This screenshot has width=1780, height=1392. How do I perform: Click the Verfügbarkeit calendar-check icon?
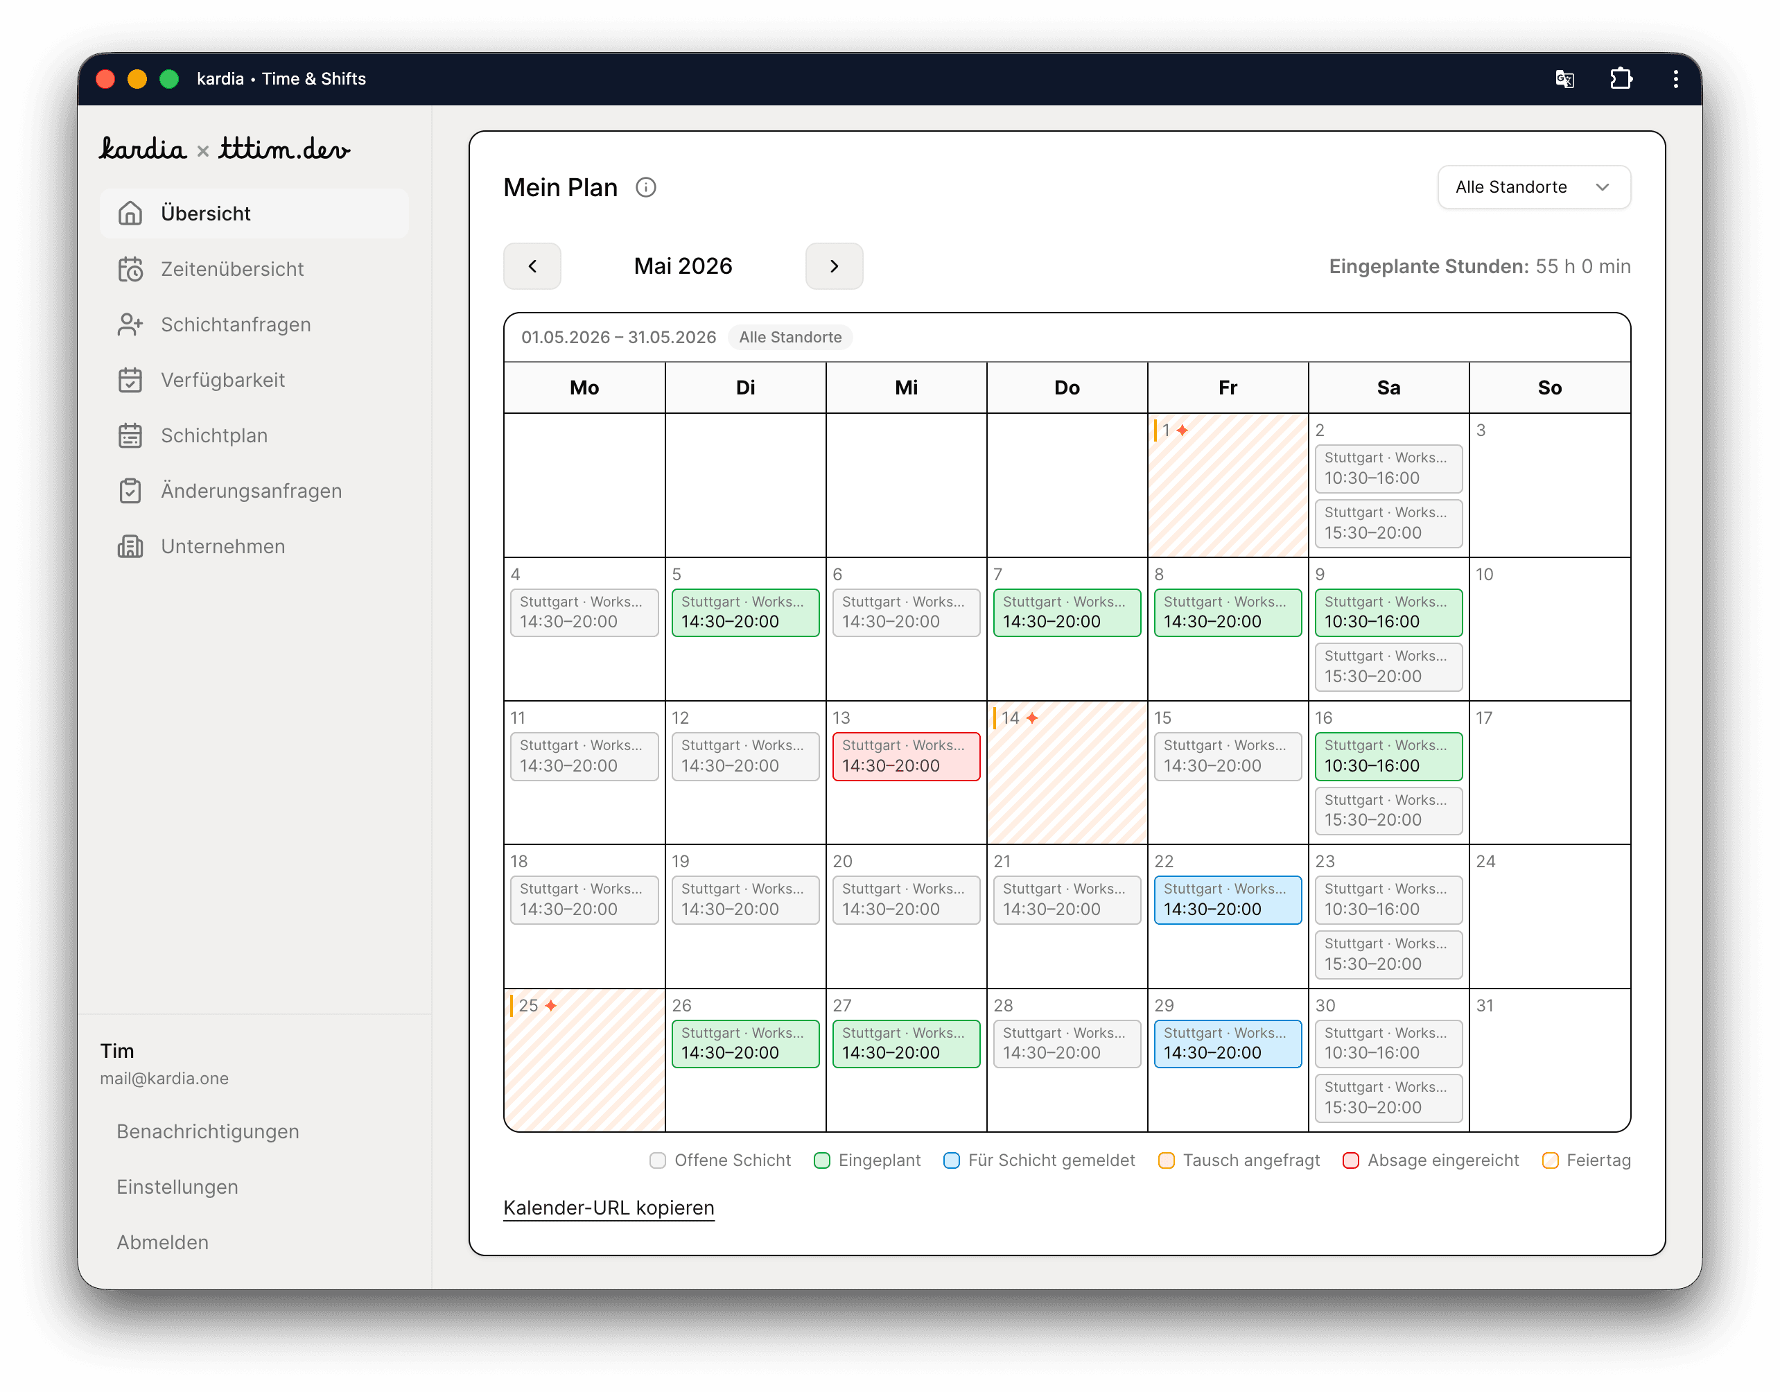[130, 380]
